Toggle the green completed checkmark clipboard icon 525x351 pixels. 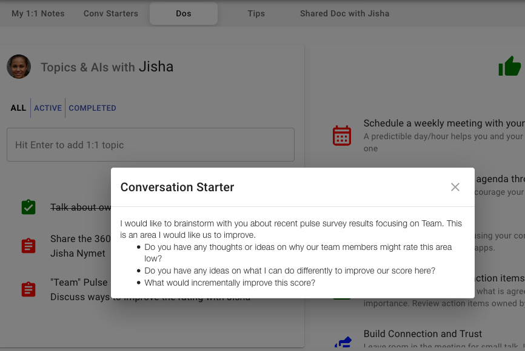coord(28,207)
